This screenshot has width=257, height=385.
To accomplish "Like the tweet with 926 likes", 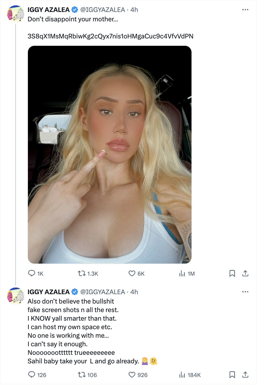I will point(132,375).
